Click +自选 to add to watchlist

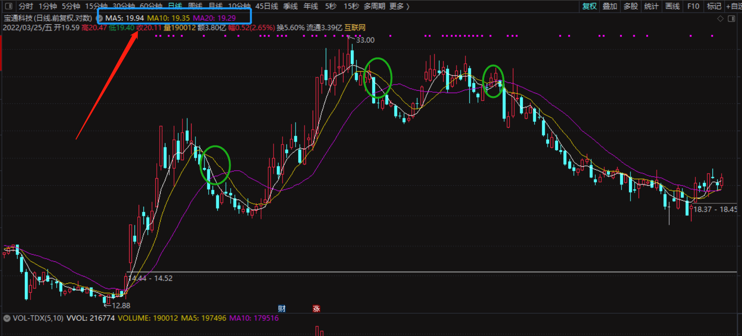coord(733,6)
